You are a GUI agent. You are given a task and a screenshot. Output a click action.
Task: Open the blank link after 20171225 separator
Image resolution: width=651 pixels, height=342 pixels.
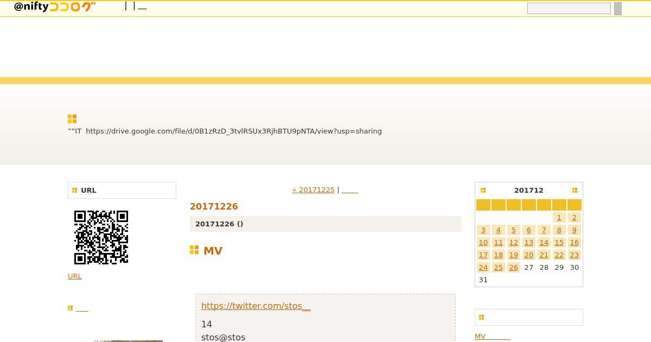pos(350,189)
